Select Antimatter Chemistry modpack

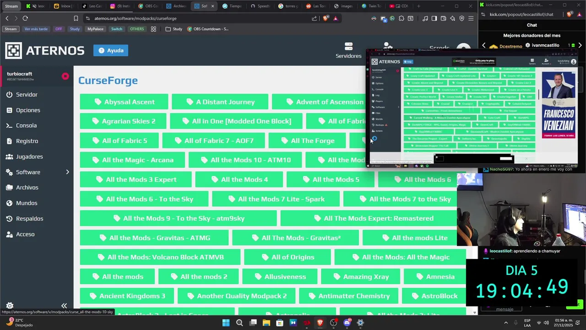348,296
